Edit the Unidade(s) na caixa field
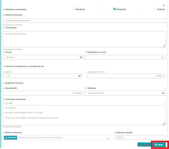169x149 pixels. (125, 57)
